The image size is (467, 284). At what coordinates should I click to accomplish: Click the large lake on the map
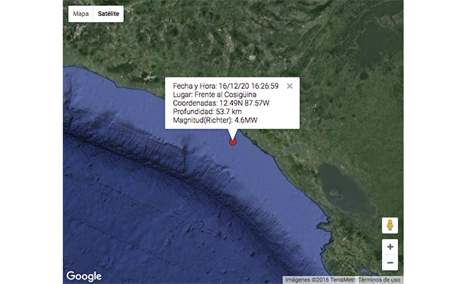[x=345, y=189]
